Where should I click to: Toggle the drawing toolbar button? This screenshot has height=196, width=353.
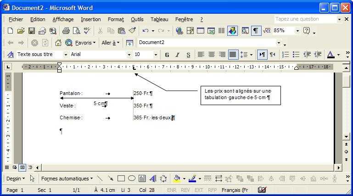point(233,31)
